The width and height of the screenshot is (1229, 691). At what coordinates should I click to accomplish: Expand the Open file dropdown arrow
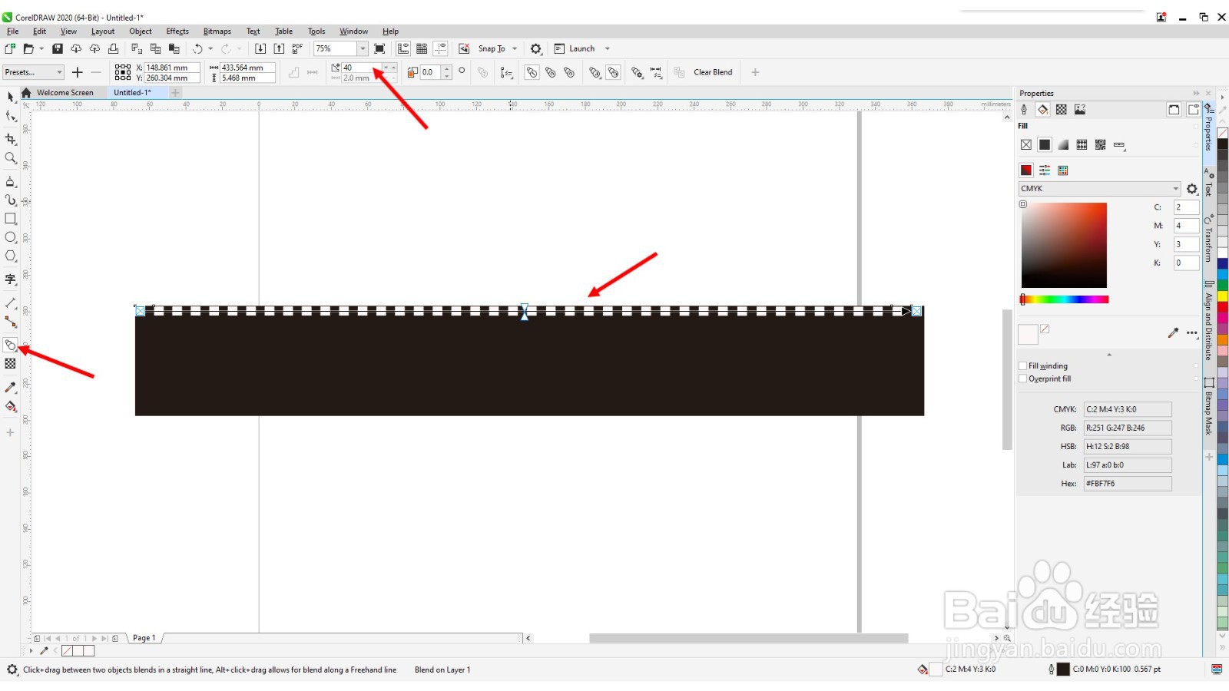[41, 48]
